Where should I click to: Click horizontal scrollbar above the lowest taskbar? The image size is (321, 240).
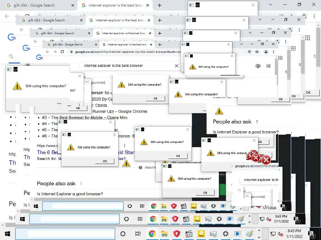[103, 225]
